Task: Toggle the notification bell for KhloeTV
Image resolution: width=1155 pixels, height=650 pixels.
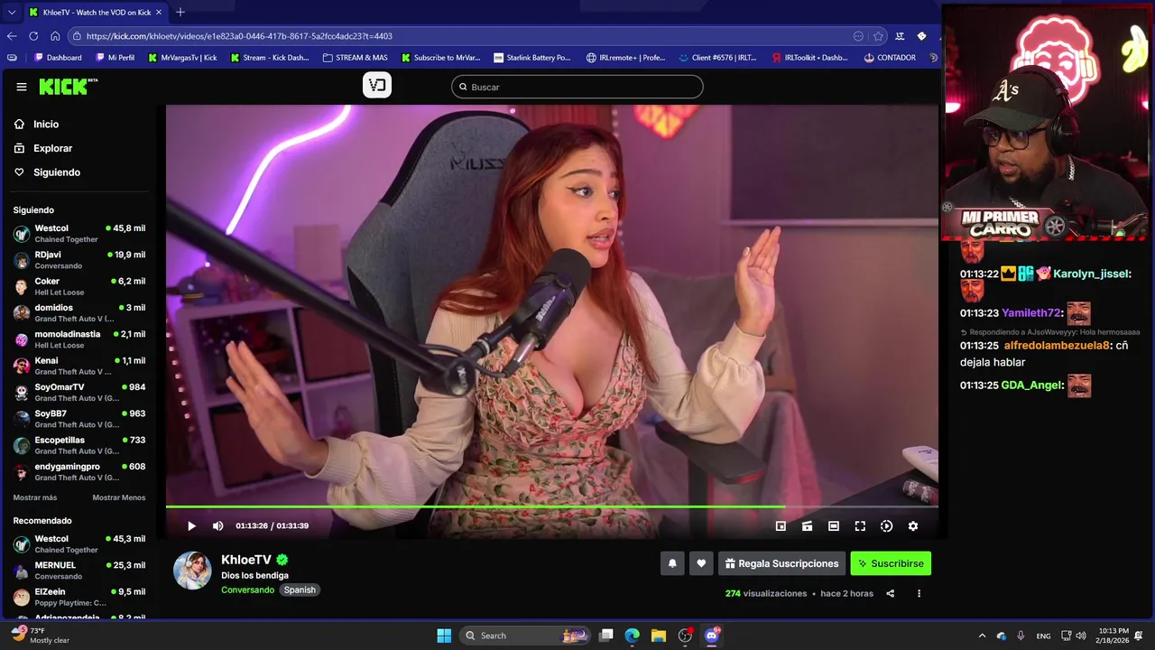Action: point(672,563)
